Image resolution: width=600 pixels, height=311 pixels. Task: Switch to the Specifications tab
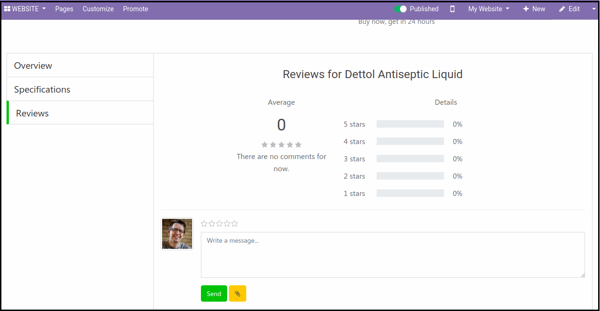(x=80, y=89)
